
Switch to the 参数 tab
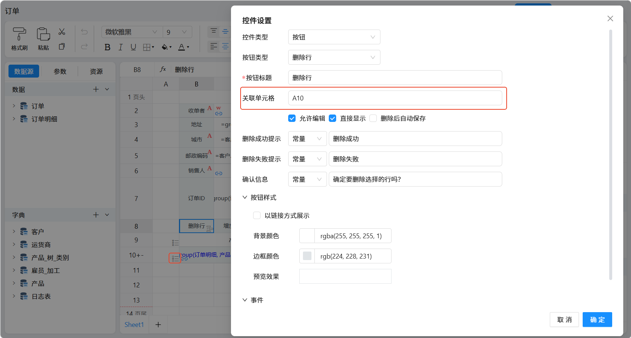coord(60,71)
